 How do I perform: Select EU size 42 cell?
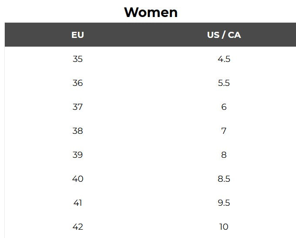(x=77, y=227)
